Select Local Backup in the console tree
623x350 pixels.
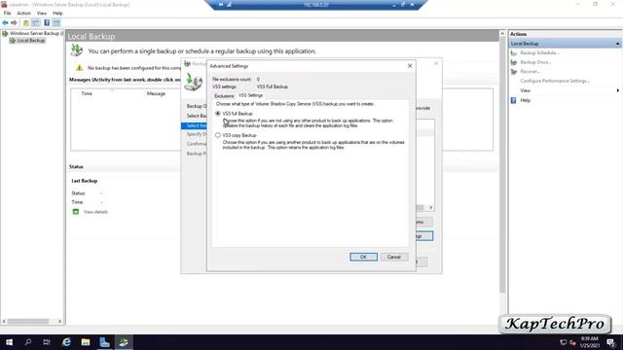pyautogui.click(x=30, y=41)
